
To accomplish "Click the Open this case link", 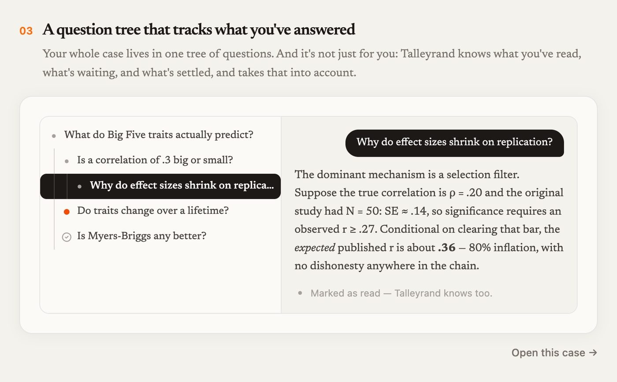I will point(554,353).
